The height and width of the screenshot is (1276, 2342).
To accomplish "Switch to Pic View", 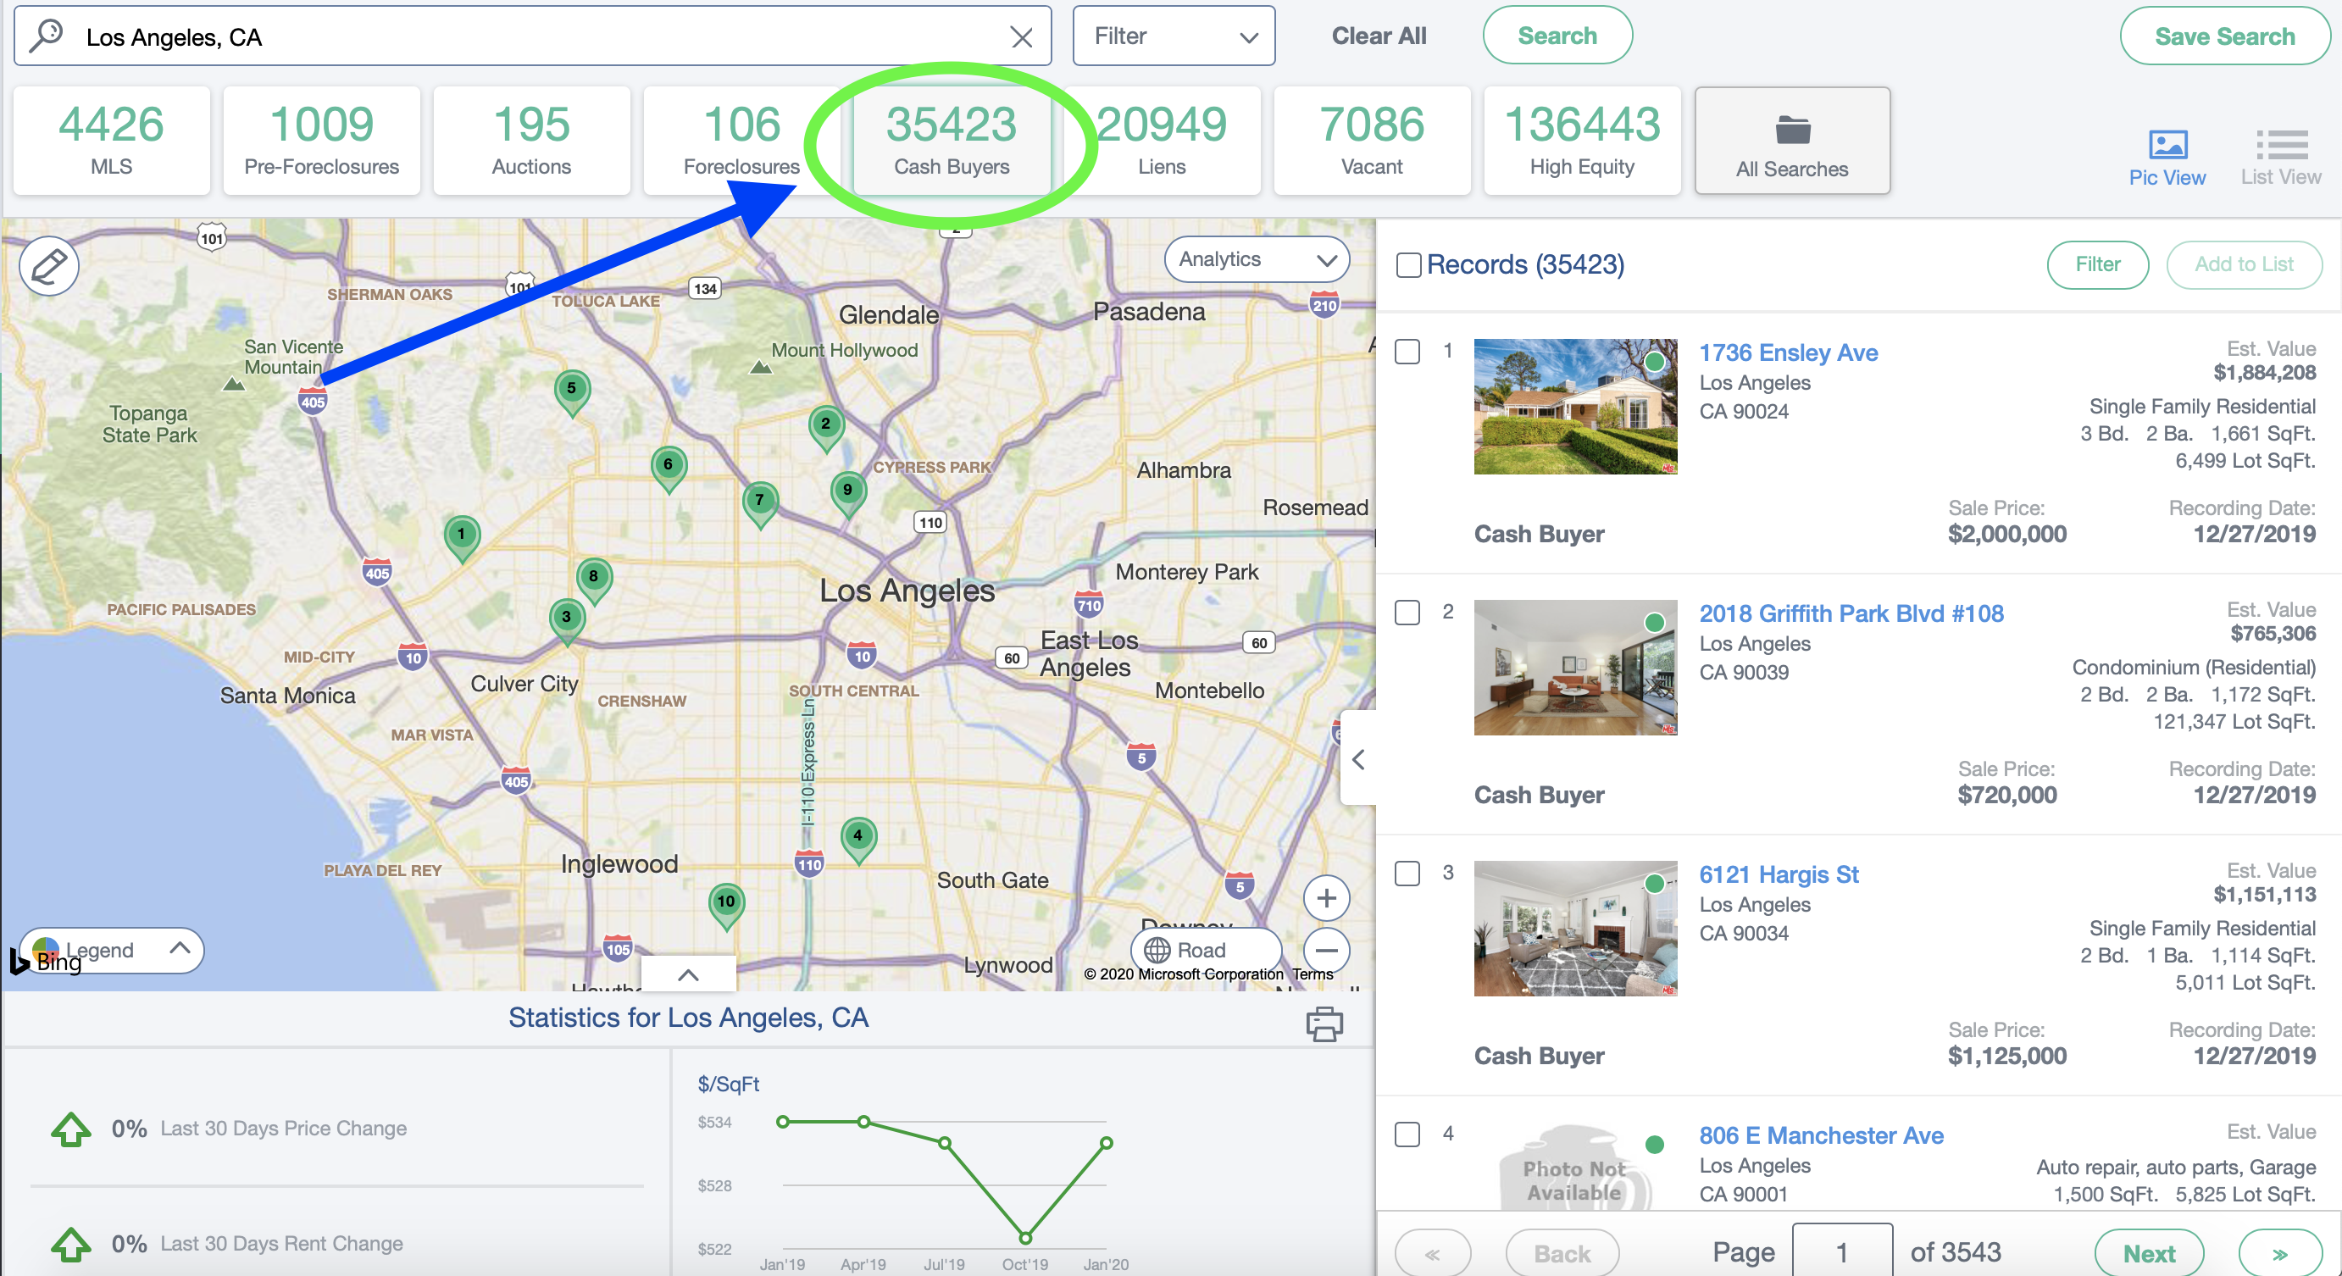I will 2167,158.
